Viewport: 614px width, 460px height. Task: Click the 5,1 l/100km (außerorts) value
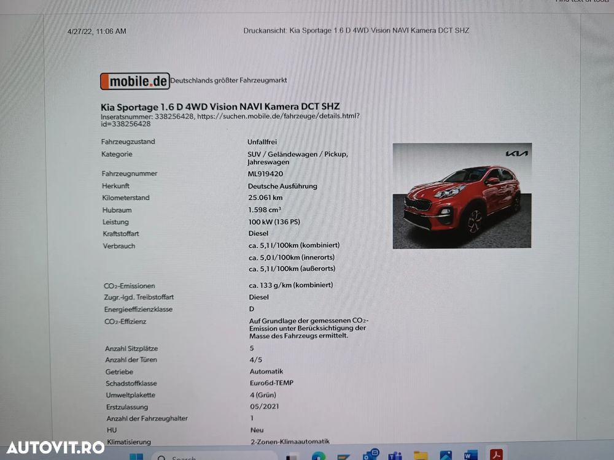click(292, 269)
